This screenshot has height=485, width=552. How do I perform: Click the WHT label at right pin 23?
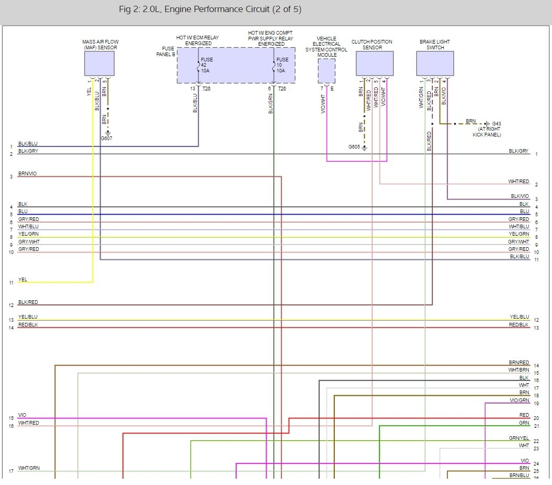pyautogui.click(x=524, y=445)
